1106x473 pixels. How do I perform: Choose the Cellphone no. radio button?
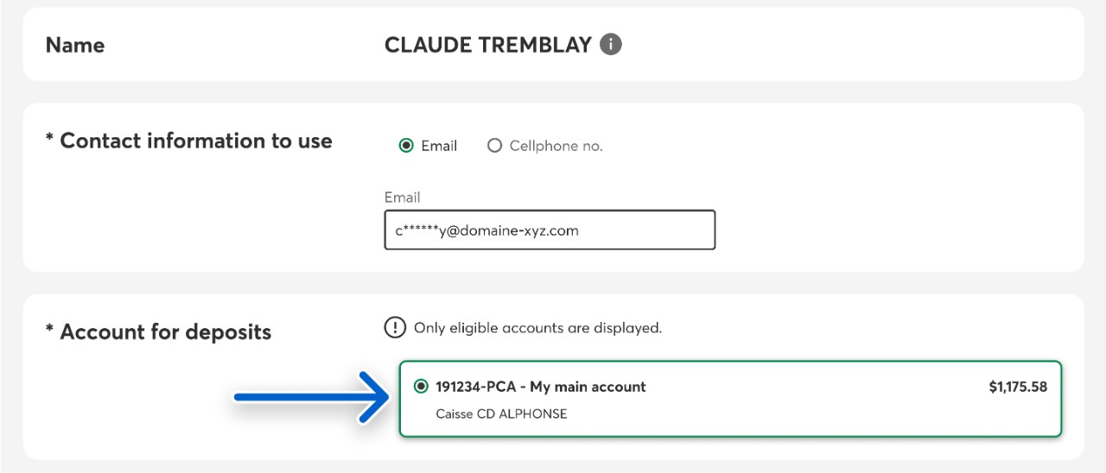[x=494, y=146]
